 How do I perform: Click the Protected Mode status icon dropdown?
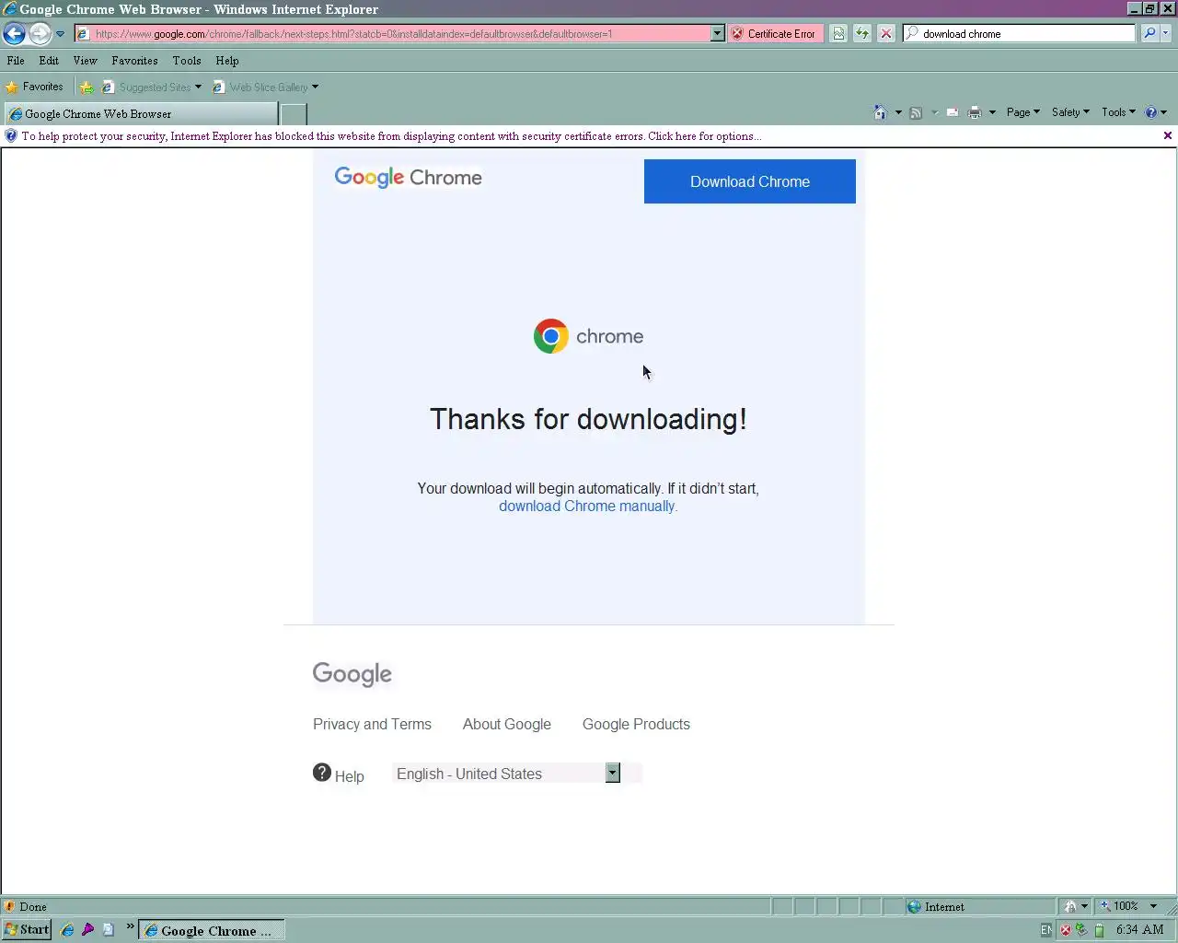click(x=1076, y=907)
